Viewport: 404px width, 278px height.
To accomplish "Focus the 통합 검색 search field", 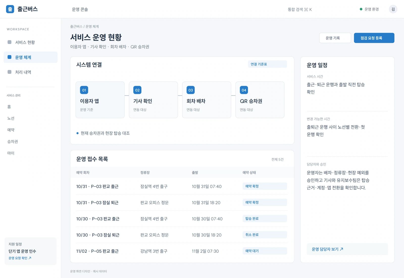I will 300,9.
